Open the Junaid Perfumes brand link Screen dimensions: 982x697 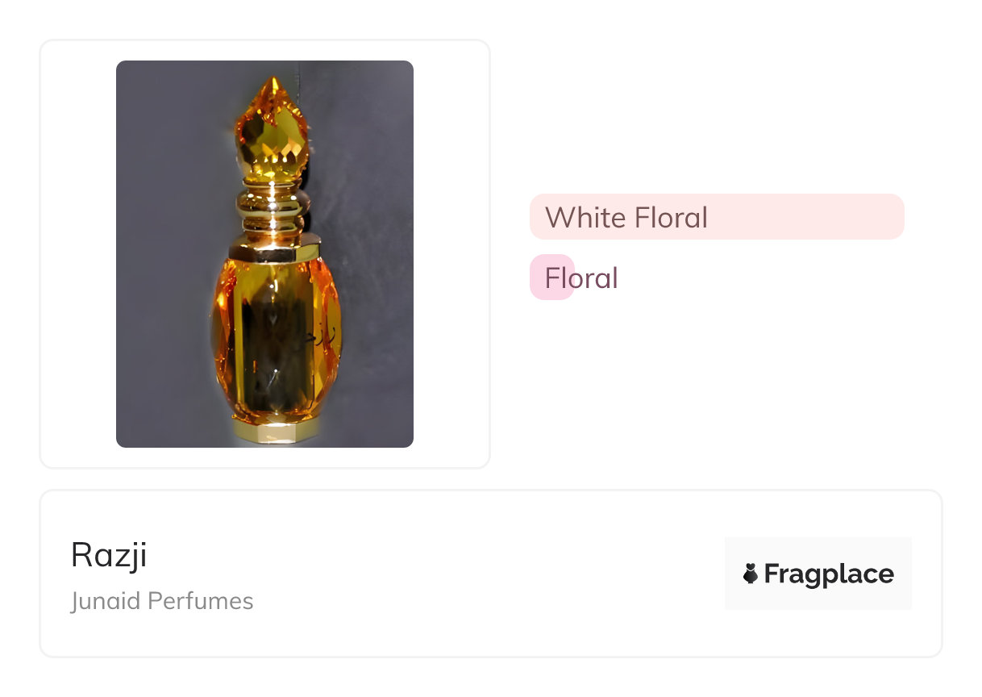pyautogui.click(x=161, y=601)
